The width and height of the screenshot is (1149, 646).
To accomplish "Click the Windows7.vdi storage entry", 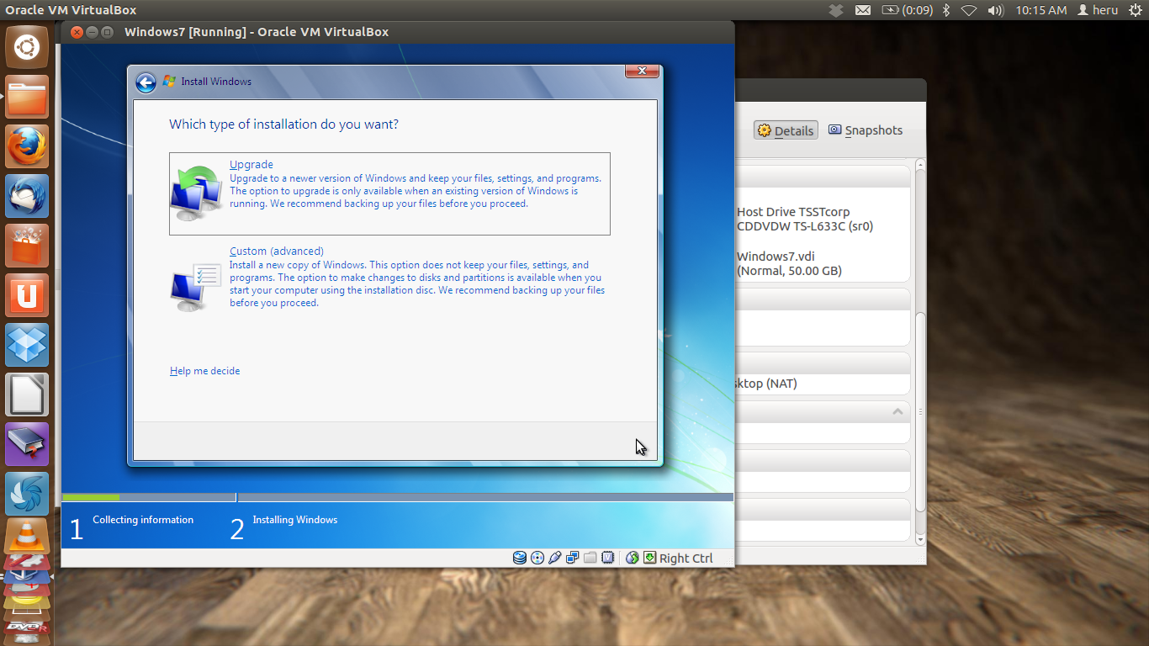I will [x=789, y=263].
